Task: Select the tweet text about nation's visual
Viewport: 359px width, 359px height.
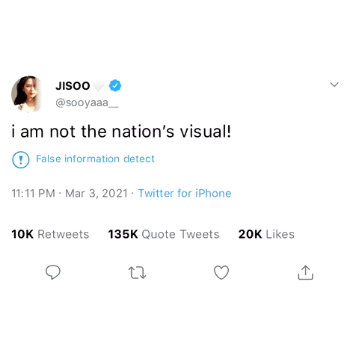Action: click(121, 132)
